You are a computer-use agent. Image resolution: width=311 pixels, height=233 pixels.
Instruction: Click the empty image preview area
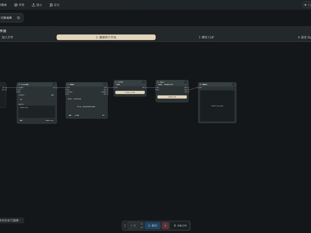[217, 106]
